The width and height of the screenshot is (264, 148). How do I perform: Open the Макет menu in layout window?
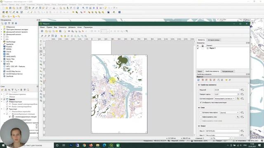pos(42,27)
